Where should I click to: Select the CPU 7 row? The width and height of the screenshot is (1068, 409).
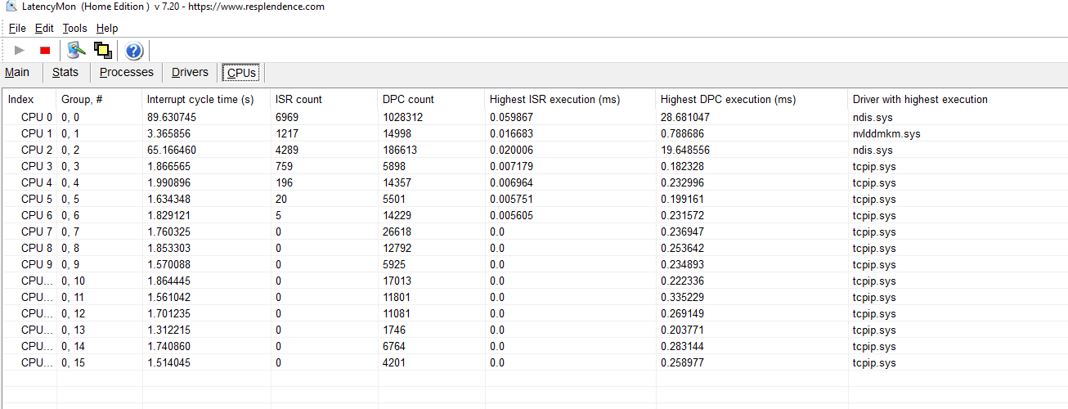534,231
